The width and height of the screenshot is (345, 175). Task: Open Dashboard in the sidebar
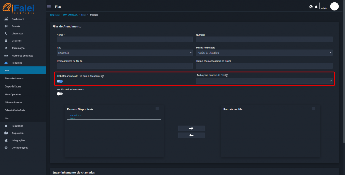18,19
